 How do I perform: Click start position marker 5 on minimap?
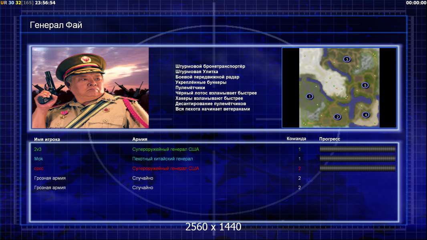(365, 85)
